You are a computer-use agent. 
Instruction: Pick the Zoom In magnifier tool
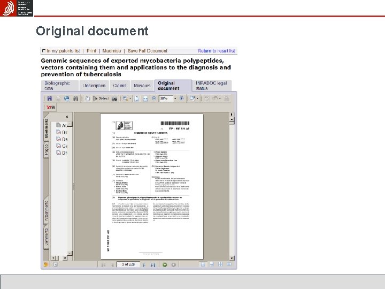(126, 98)
